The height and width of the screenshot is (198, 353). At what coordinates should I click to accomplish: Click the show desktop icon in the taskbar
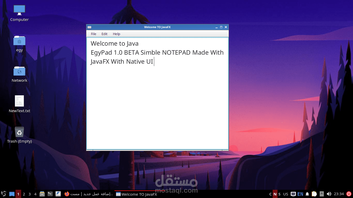pyautogui.click(x=12, y=194)
